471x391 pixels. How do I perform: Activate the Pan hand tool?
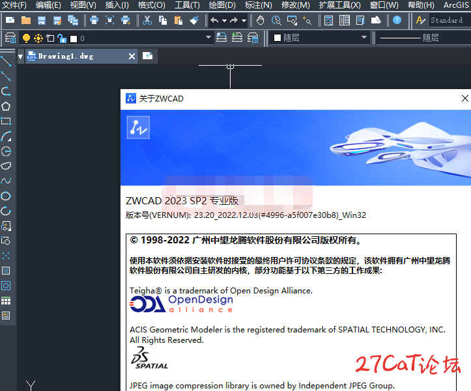tap(261, 20)
